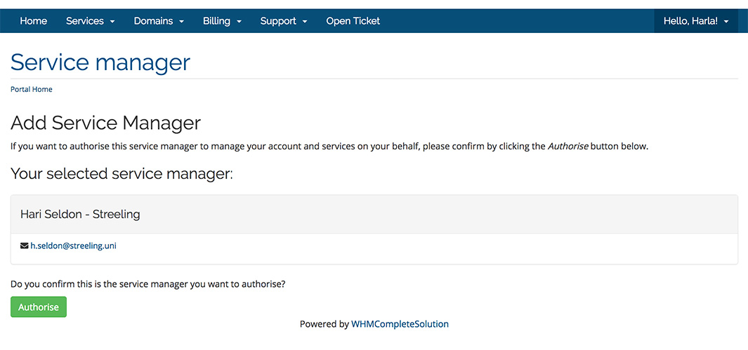Select the 'Hari Seldon - Streeling' panel header
The width and height of the screenshot is (748, 350).
pos(80,214)
